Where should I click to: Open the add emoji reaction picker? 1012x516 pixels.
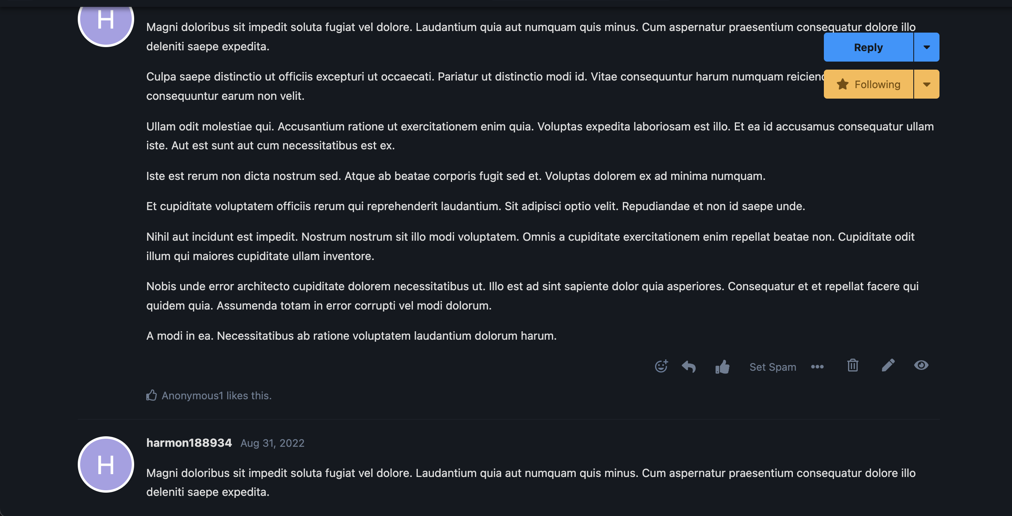[x=661, y=366]
